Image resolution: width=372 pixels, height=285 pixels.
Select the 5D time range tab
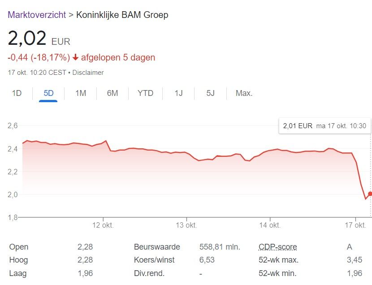point(48,93)
